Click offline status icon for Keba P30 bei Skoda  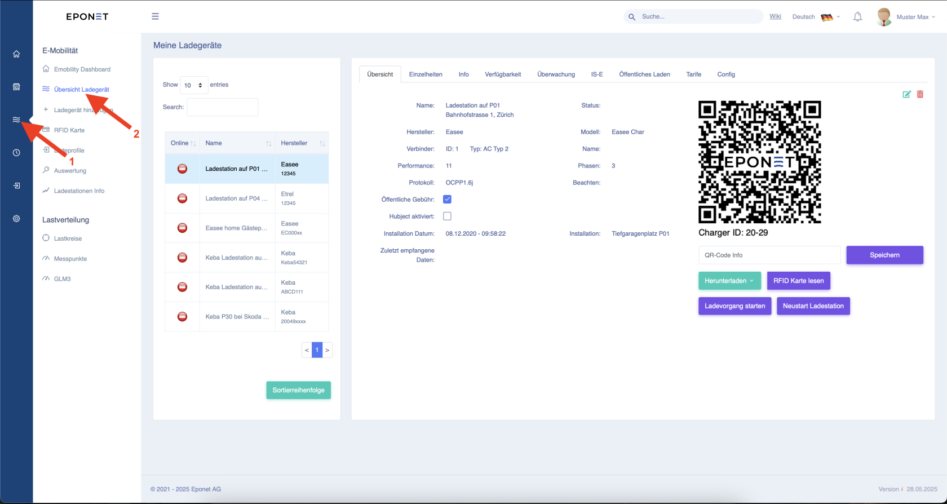pyautogui.click(x=182, y=317)
